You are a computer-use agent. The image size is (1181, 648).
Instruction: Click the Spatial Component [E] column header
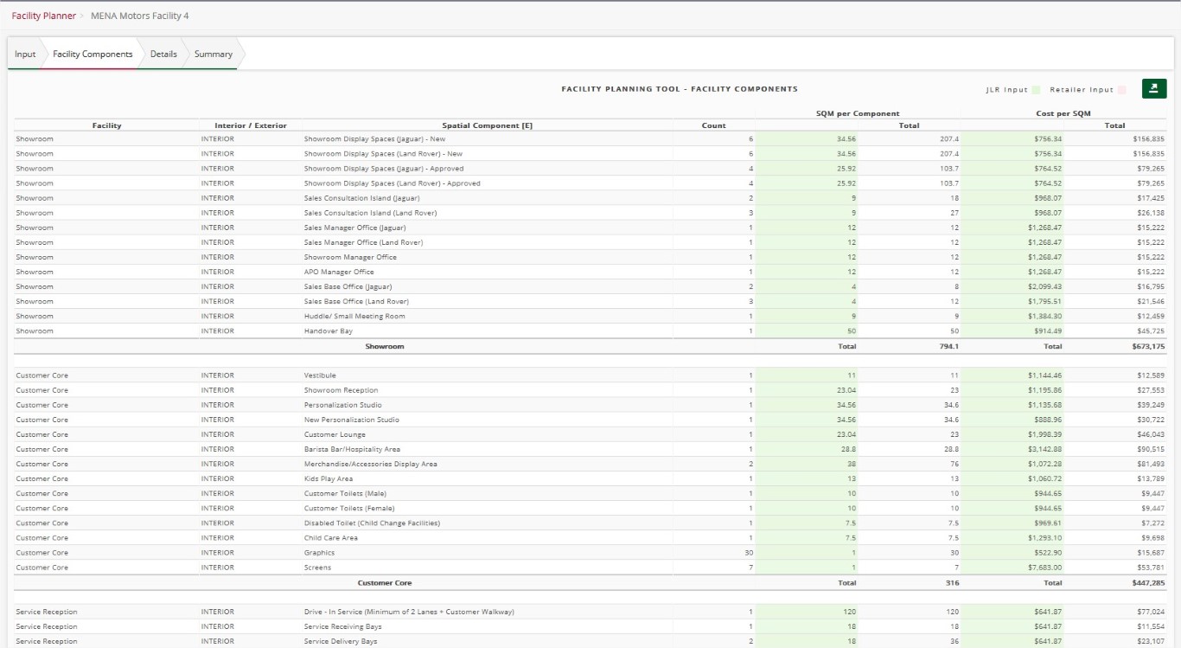(488, 125)
